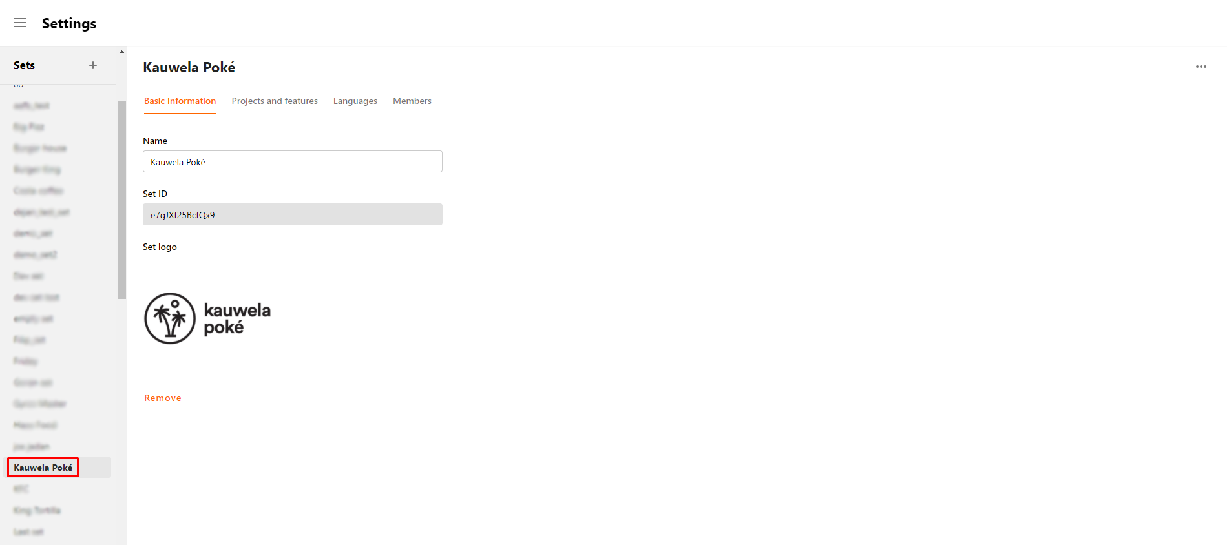The height and width of the screenshot is (545, 1227).
Task: Open the hamburger navigation menu
Action: [20, 23]
